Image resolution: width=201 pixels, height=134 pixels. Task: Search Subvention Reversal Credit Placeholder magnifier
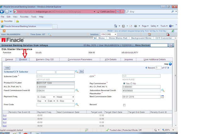[163, 90]
